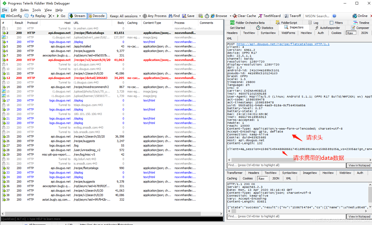This screenshot has width=372, height=225.
Task: Open response ImageView tab
Action: (310, 173)
